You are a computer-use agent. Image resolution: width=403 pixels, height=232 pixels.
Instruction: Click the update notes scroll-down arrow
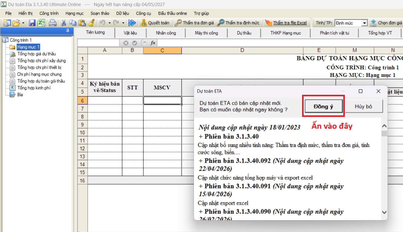pyautogui.click(x=384, y=213)
